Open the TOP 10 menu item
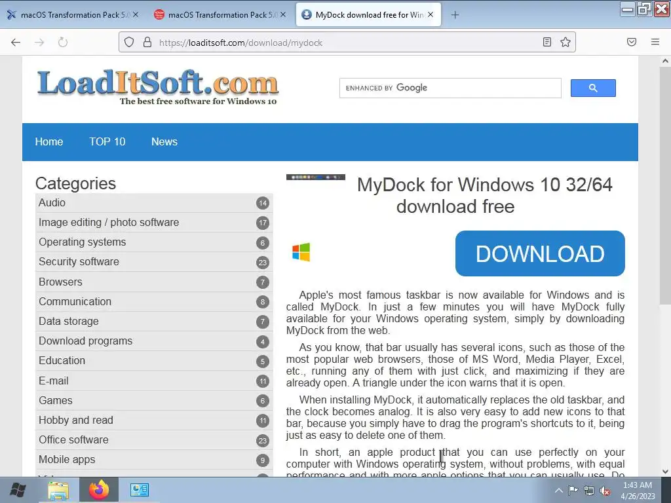The image size is (671, 503). click(107, 141)
